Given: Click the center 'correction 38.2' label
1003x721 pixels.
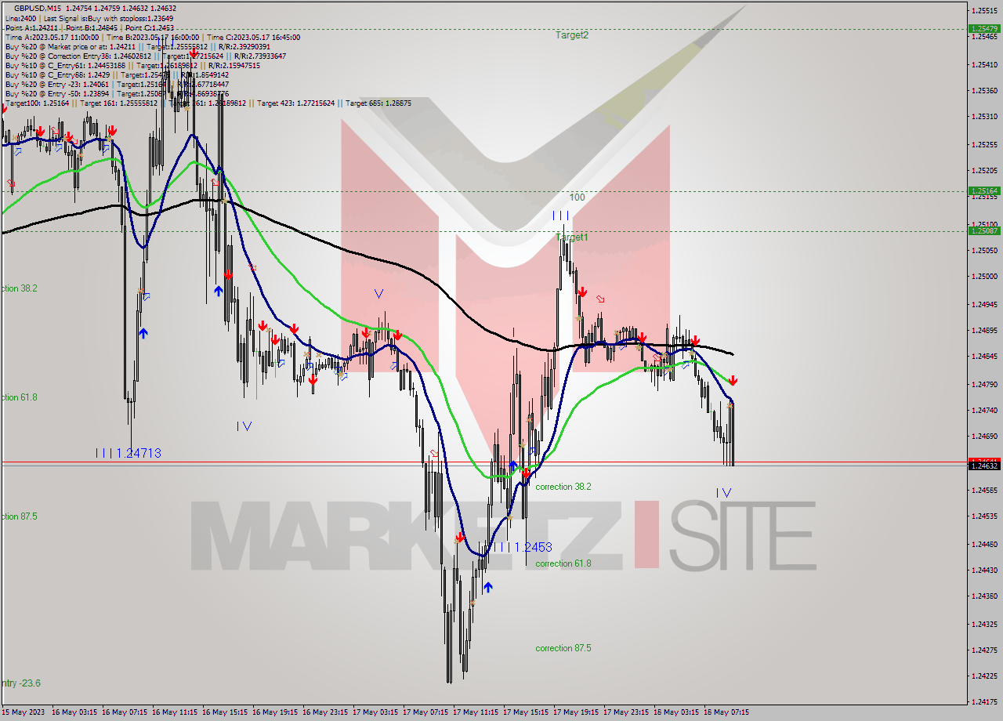Looking at the screenshot, I should (563, 487).
